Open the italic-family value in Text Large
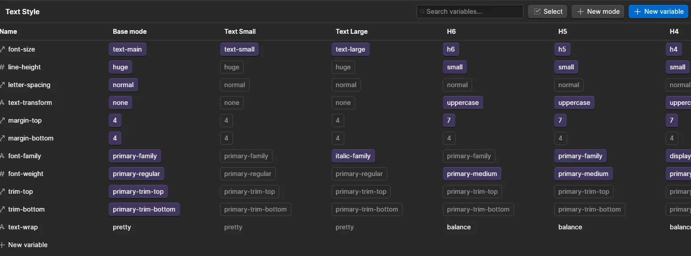691x256 pixels. click(x=353, y=156)
